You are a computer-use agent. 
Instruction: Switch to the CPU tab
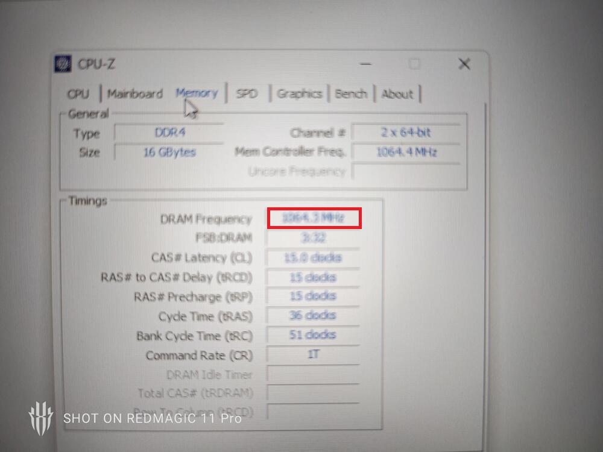78,94
